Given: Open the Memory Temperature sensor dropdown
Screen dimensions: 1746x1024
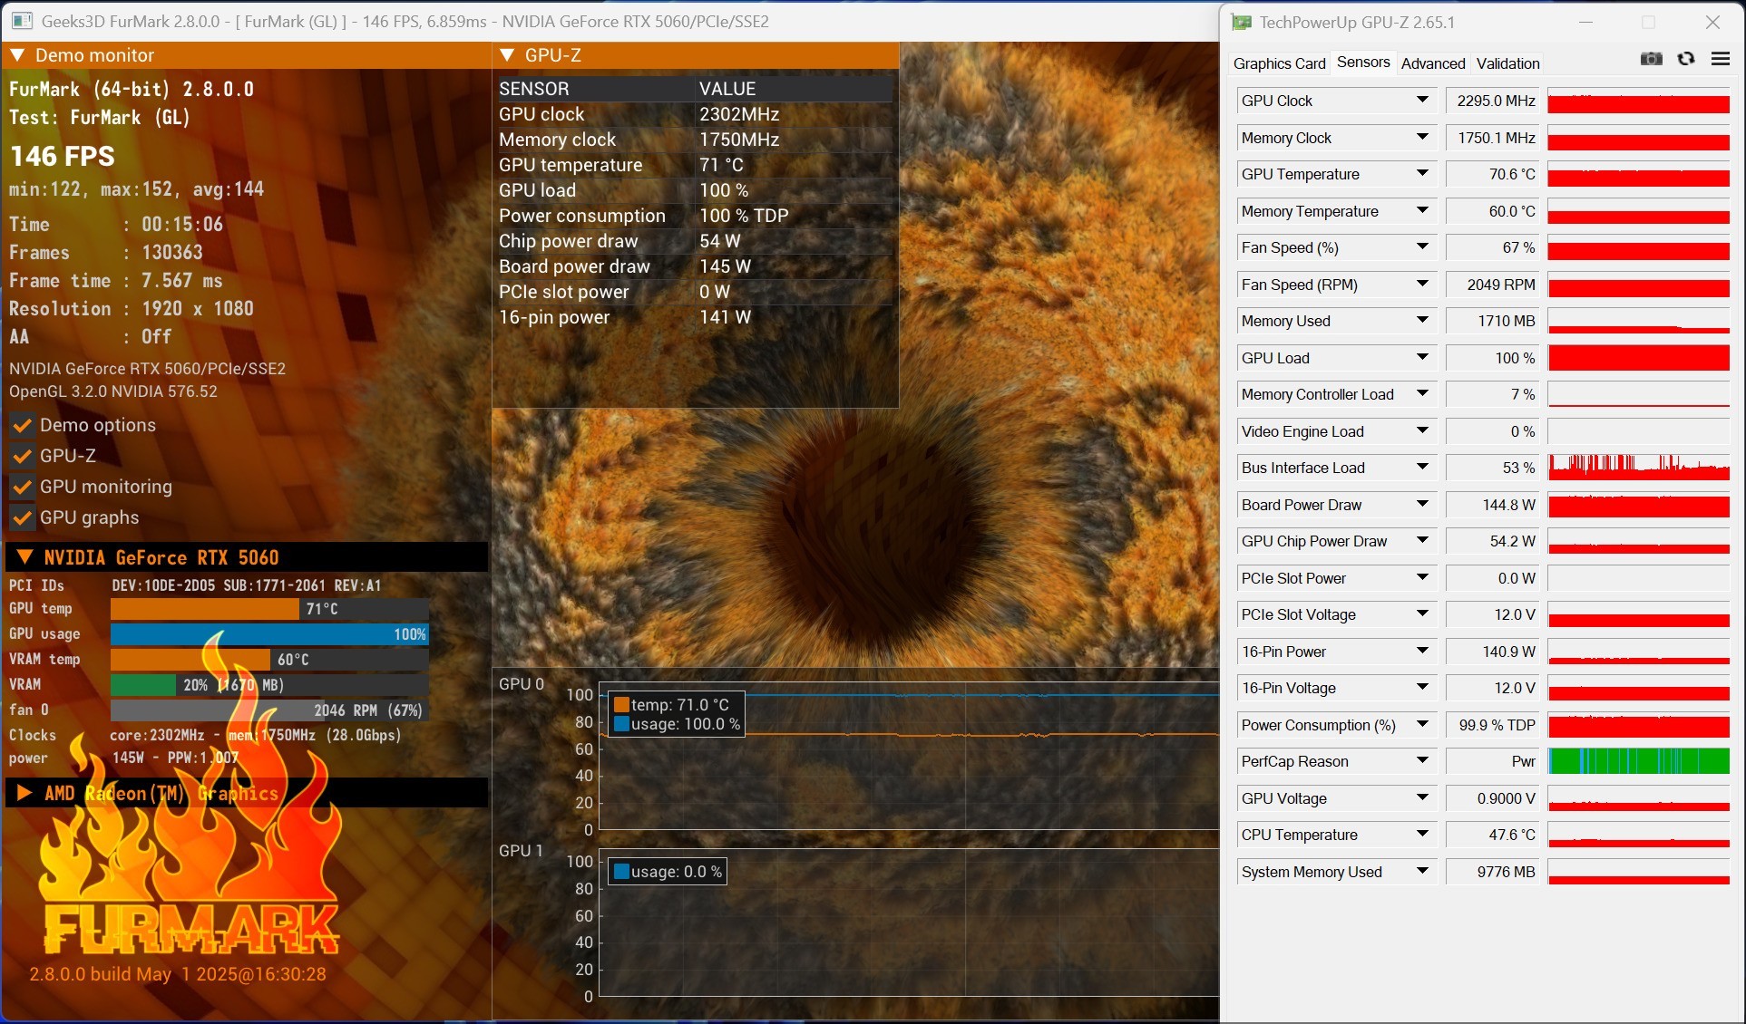Looking at the screenshot, I should tap(1421, 211).
